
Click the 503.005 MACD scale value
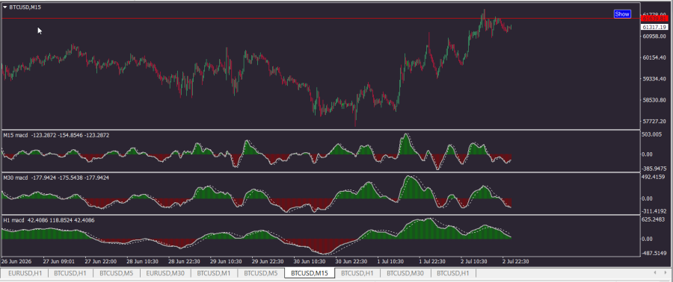click(x=652, y=134)
